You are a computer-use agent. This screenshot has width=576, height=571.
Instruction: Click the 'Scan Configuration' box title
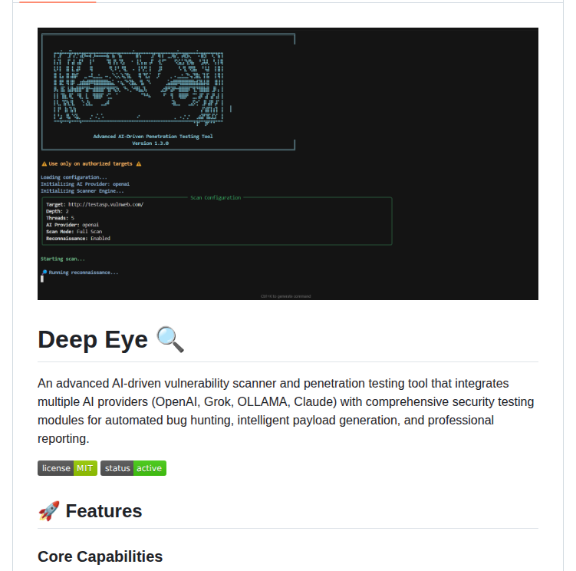(x=216, y=198)
